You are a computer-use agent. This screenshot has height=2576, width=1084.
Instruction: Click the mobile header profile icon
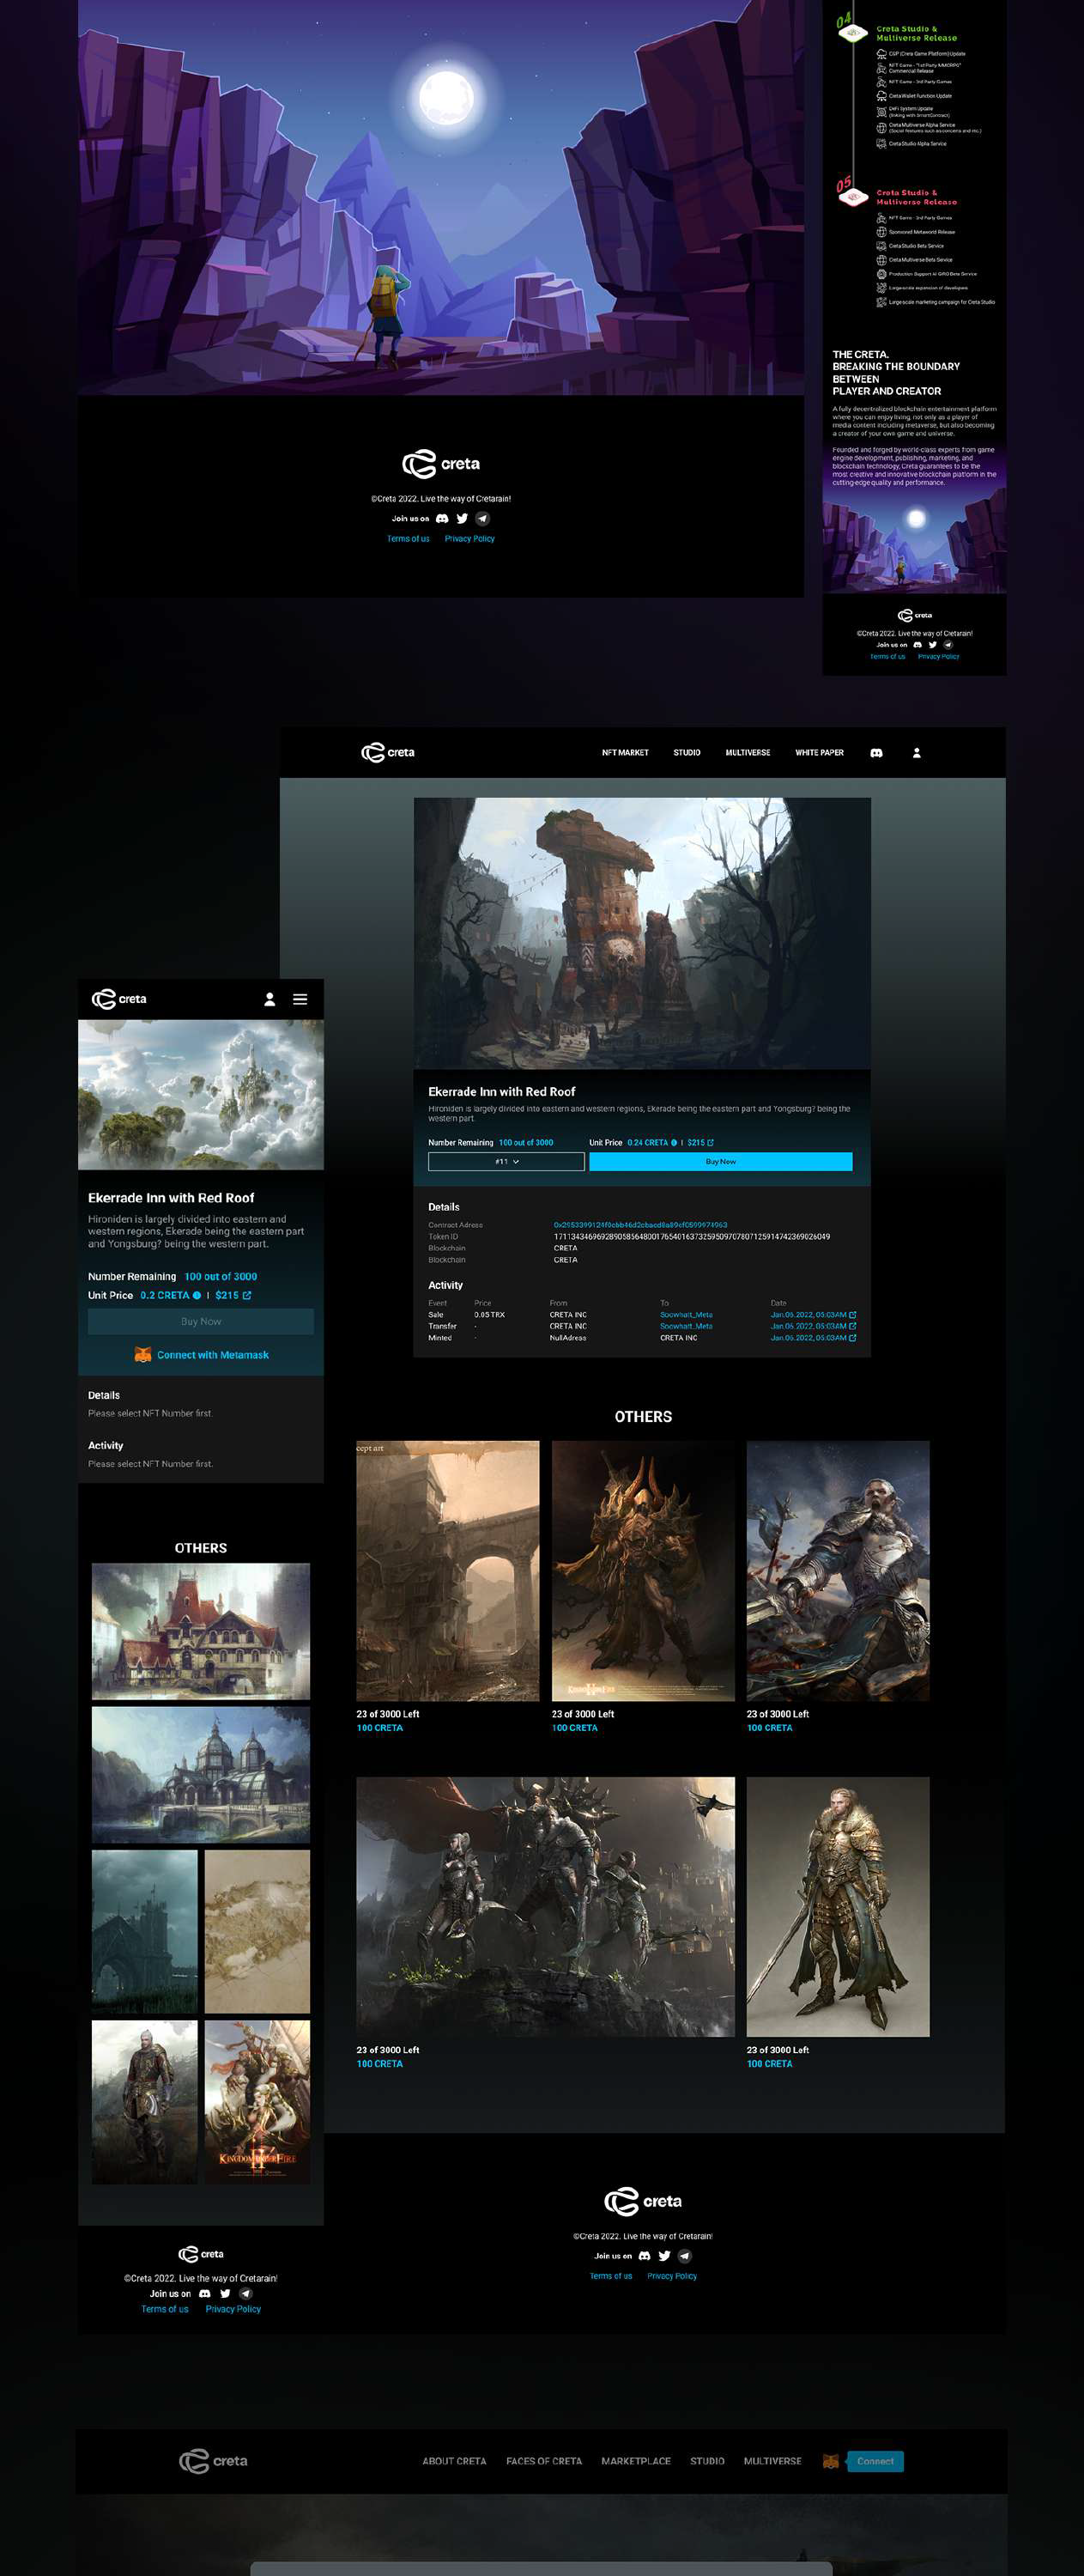[x=269, y=999]
